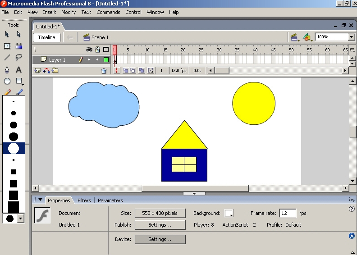The height and width of the screenshot is (255, 357).
Task: Click the Insert Layer Folder icon
Action: coord(55,71)
